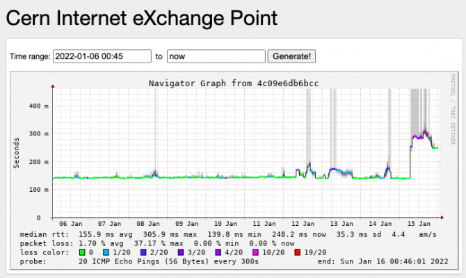Click the '09 Jan' x-axis label
The width and height of the screenshot is (466, 278).
186,224
